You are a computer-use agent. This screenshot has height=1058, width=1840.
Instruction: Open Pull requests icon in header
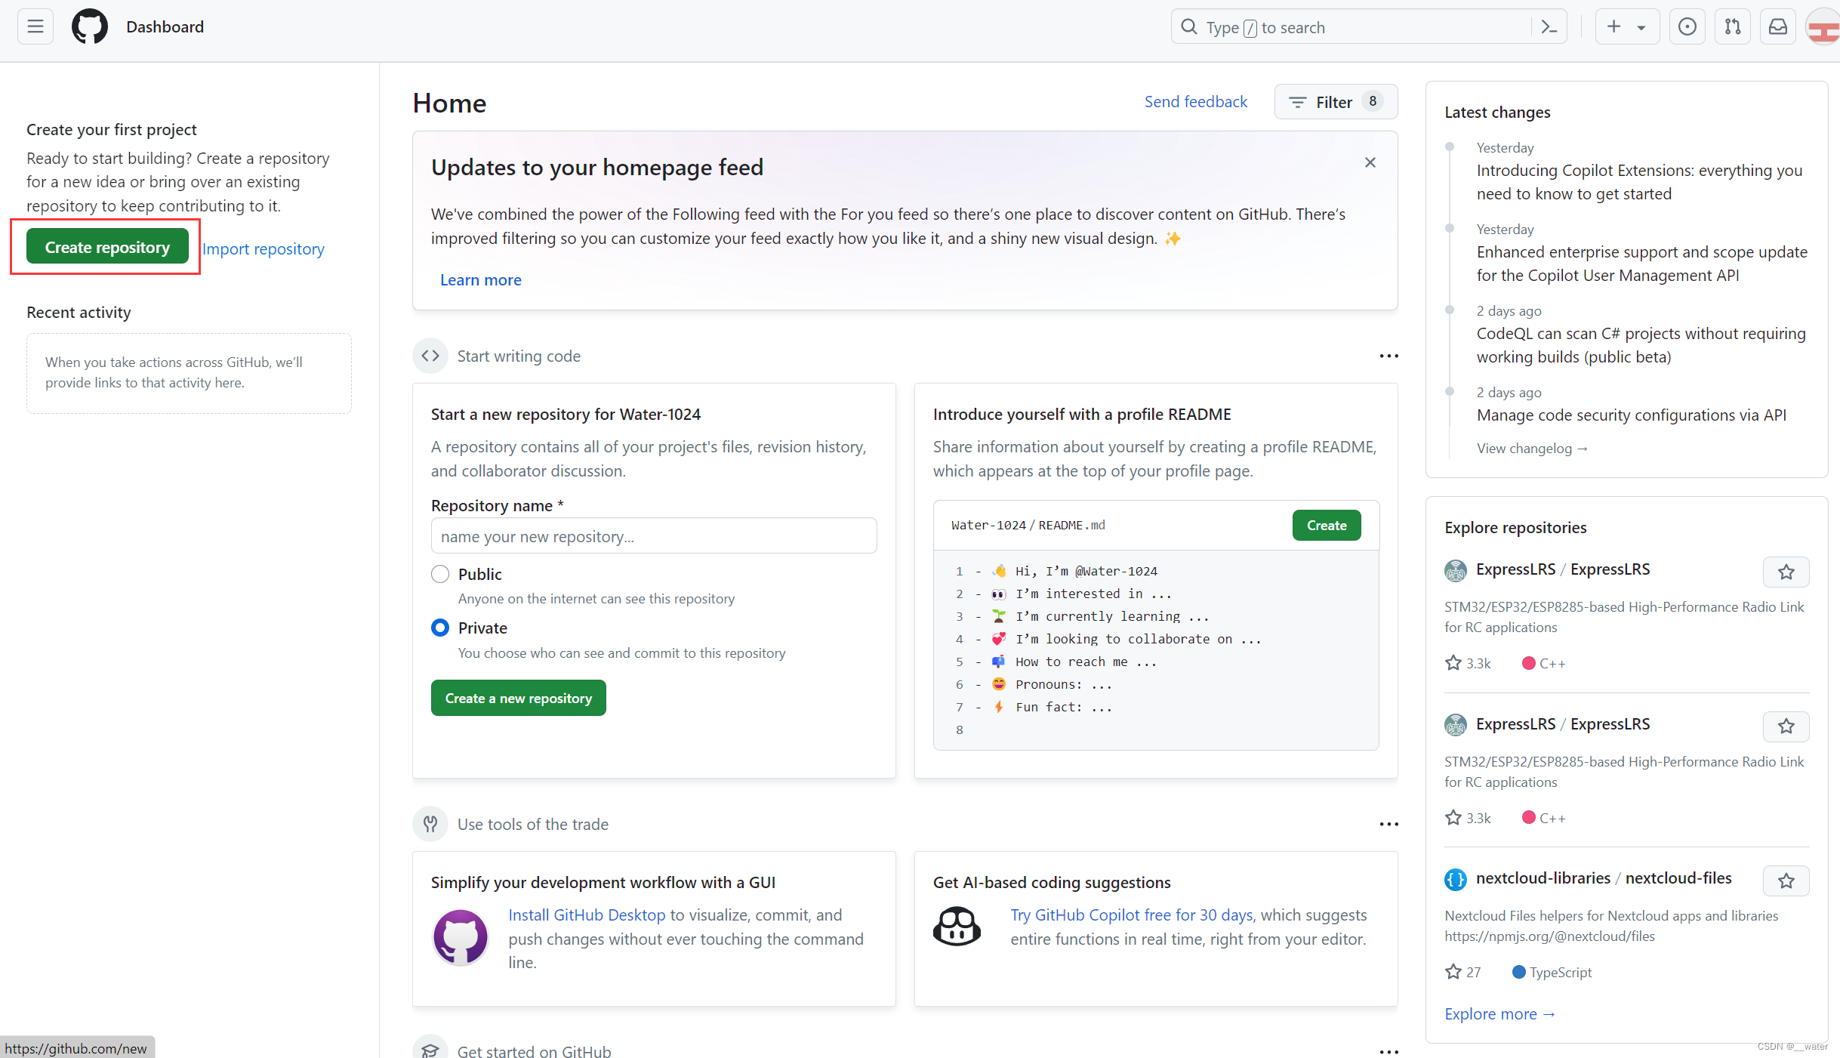tap(1733, 27)
